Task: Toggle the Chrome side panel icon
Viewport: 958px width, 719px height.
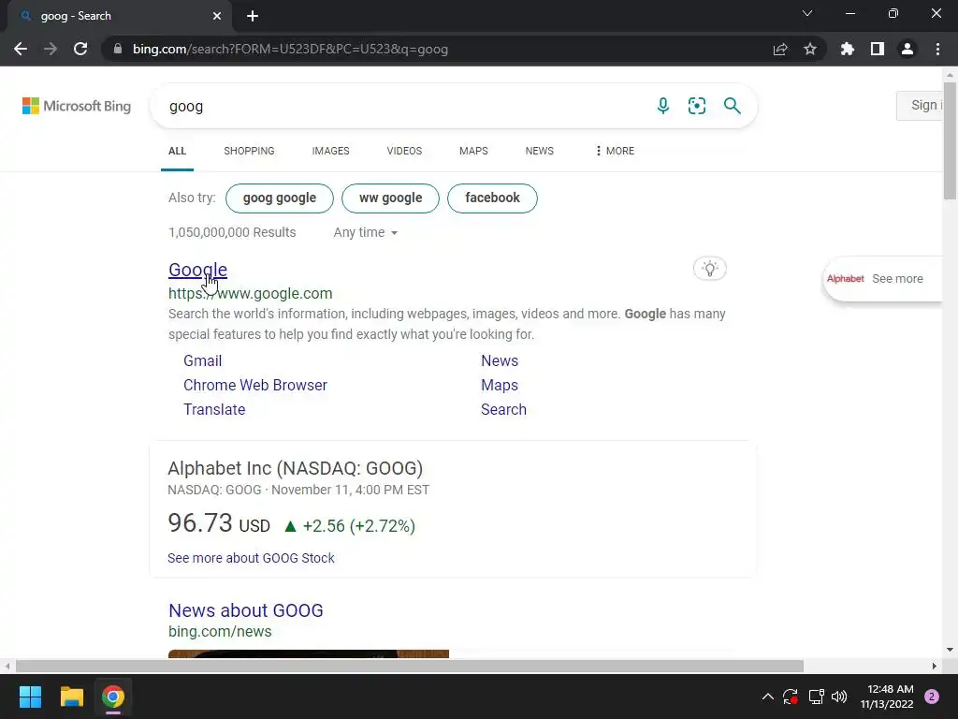Action: pos(878,49)
